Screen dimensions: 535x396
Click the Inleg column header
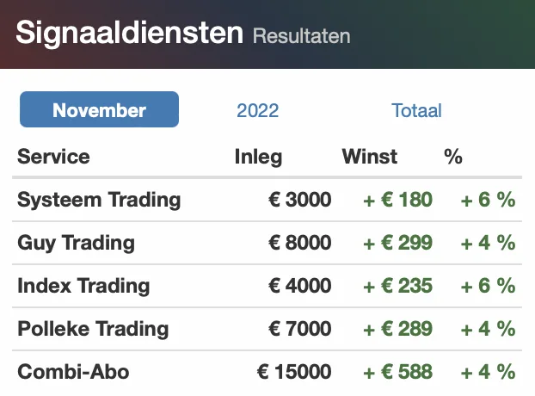(x=258, y=158)
